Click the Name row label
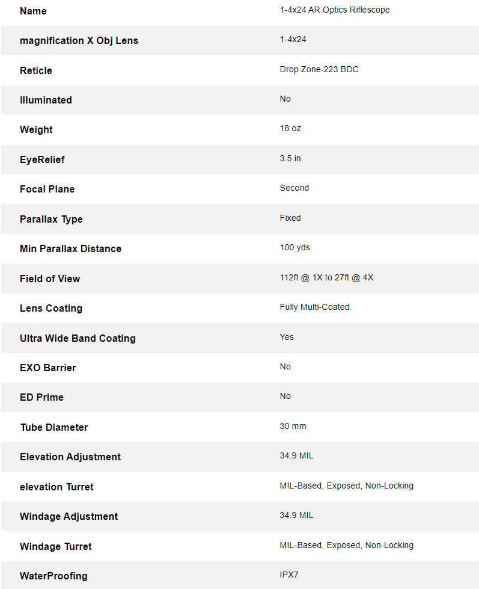 point(33,11)
